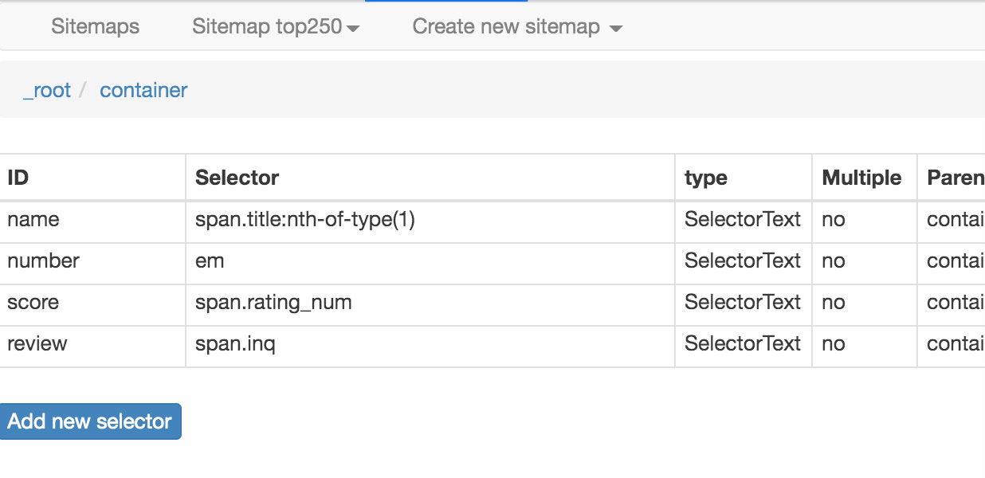Click the type column header
The width and height of the screenshot is (985, 478).
point(705,177)
